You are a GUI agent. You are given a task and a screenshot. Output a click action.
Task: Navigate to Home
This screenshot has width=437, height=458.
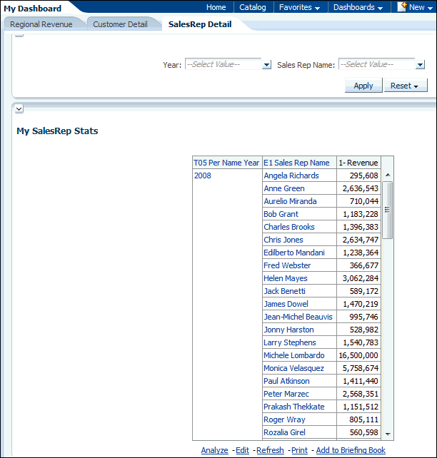click(x=216, y=7)
